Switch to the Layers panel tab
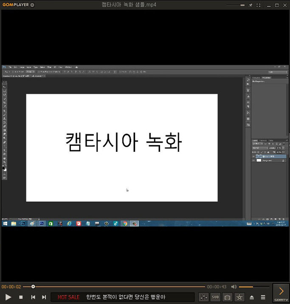Image resolution: width=290 pixels, height=304 pixels. (x=255, y=140)
